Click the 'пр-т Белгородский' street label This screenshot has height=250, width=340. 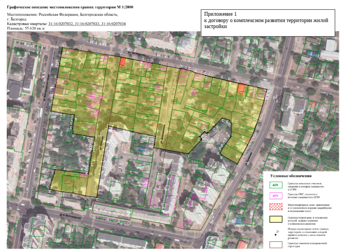70,216
